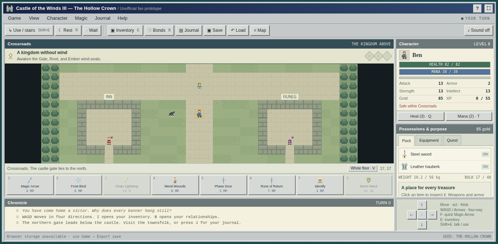
Task: Click the XP progress bar
Action: [x=445, y=78]
